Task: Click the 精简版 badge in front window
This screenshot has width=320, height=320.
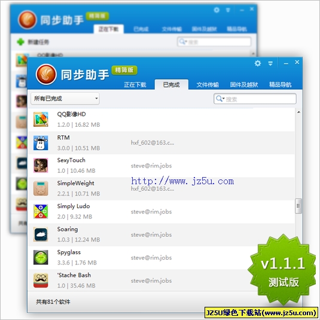Action: click(124, 70)
